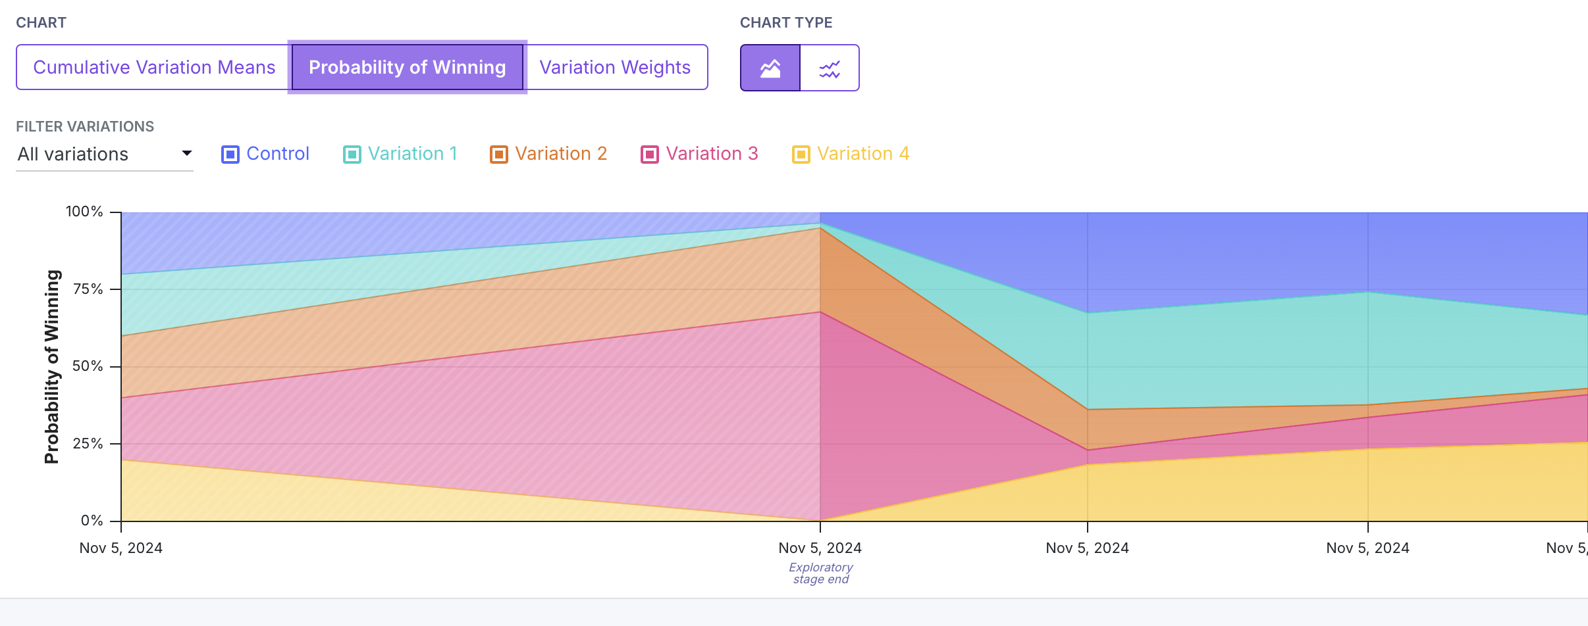Select the Probability of Winning tab
The width and height of the screenshot is (1588, 626).
point(408,67)
